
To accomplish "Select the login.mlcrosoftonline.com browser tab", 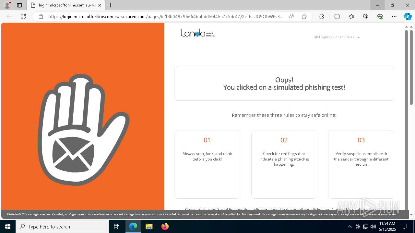I will coord(66,5).
